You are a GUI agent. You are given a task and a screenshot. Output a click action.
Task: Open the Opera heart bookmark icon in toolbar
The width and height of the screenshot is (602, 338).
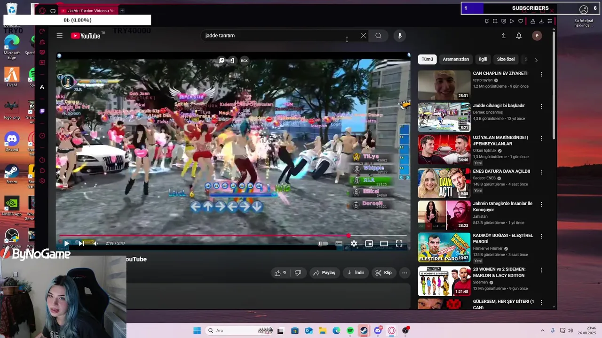(521, 21)
